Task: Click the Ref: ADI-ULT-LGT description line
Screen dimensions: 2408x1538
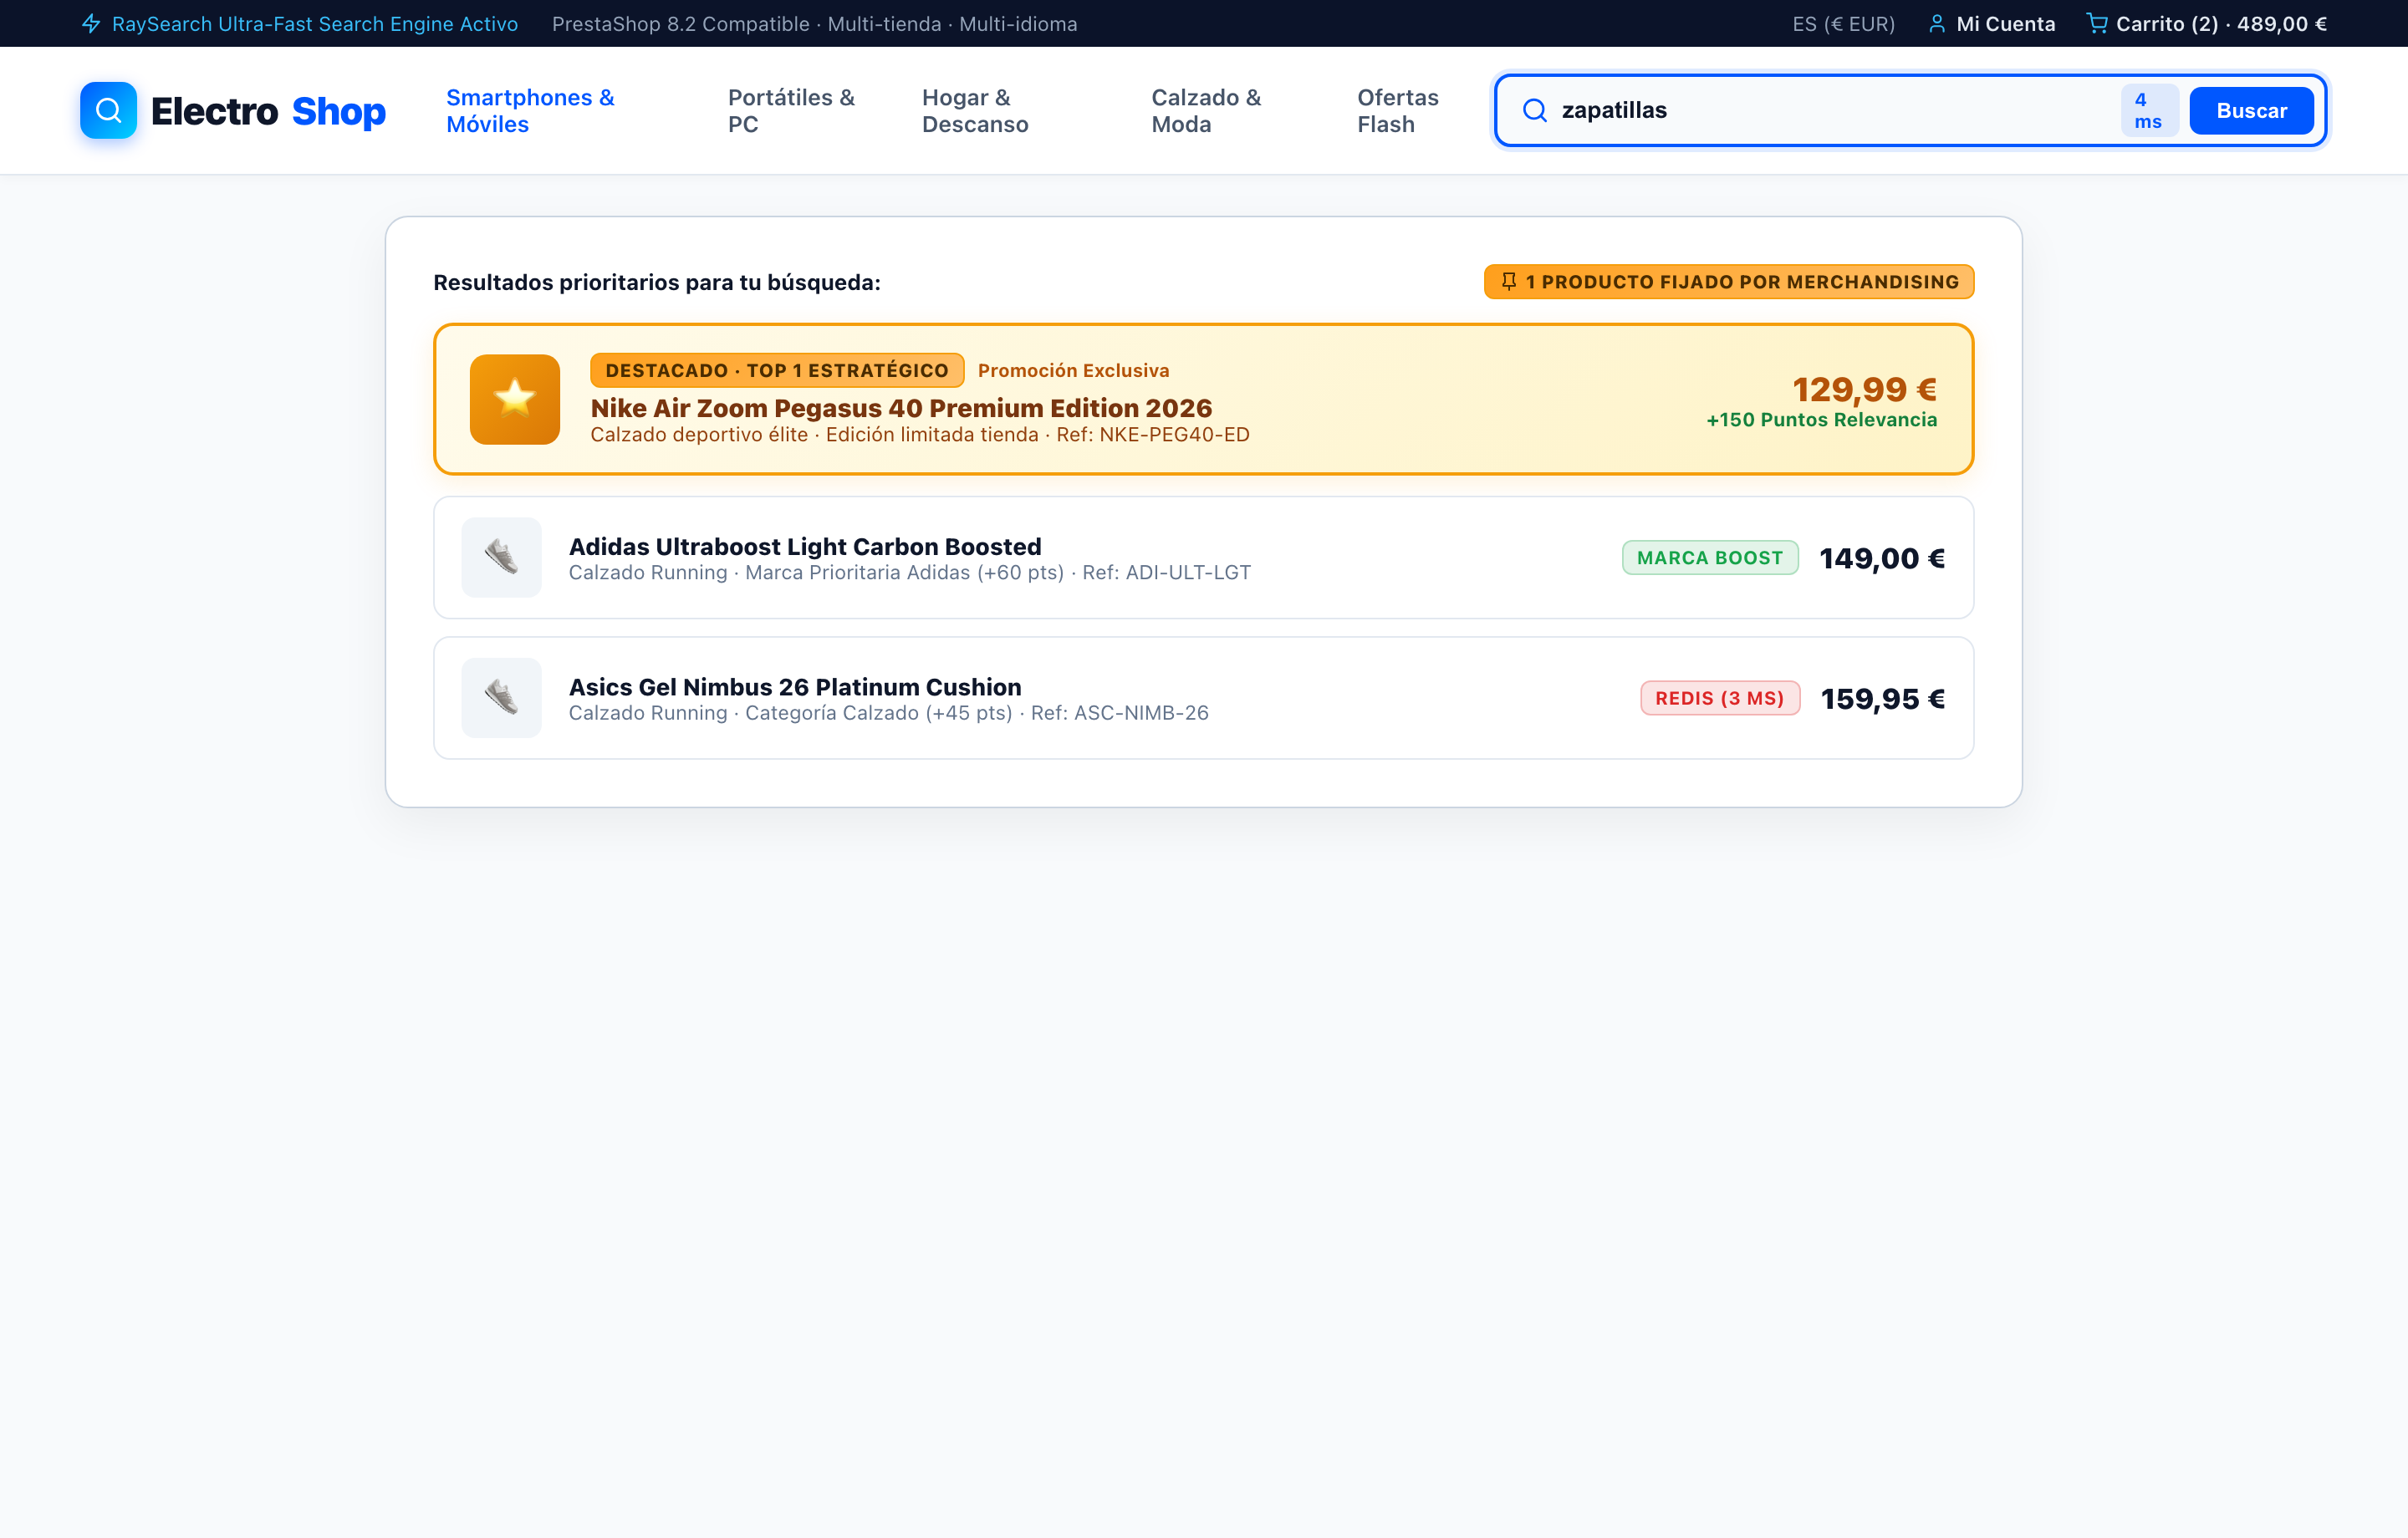Action: (x=910, y=572)
